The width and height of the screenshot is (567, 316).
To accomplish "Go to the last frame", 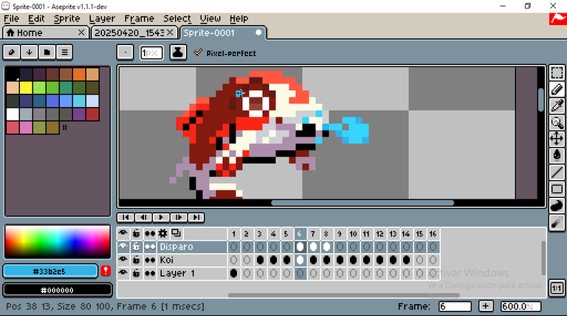I will [x=196, y=217].
